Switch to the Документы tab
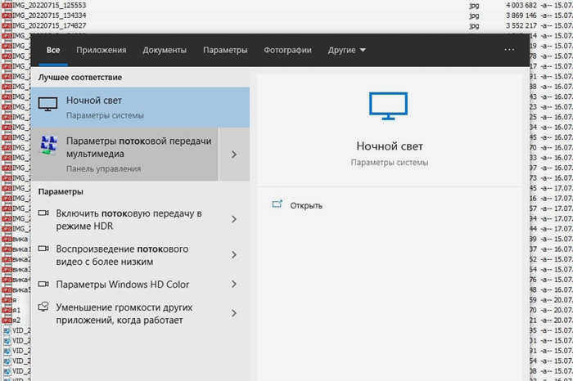This screenshot has width=573, height=381. pyautogui.click(x=165, y=50)
